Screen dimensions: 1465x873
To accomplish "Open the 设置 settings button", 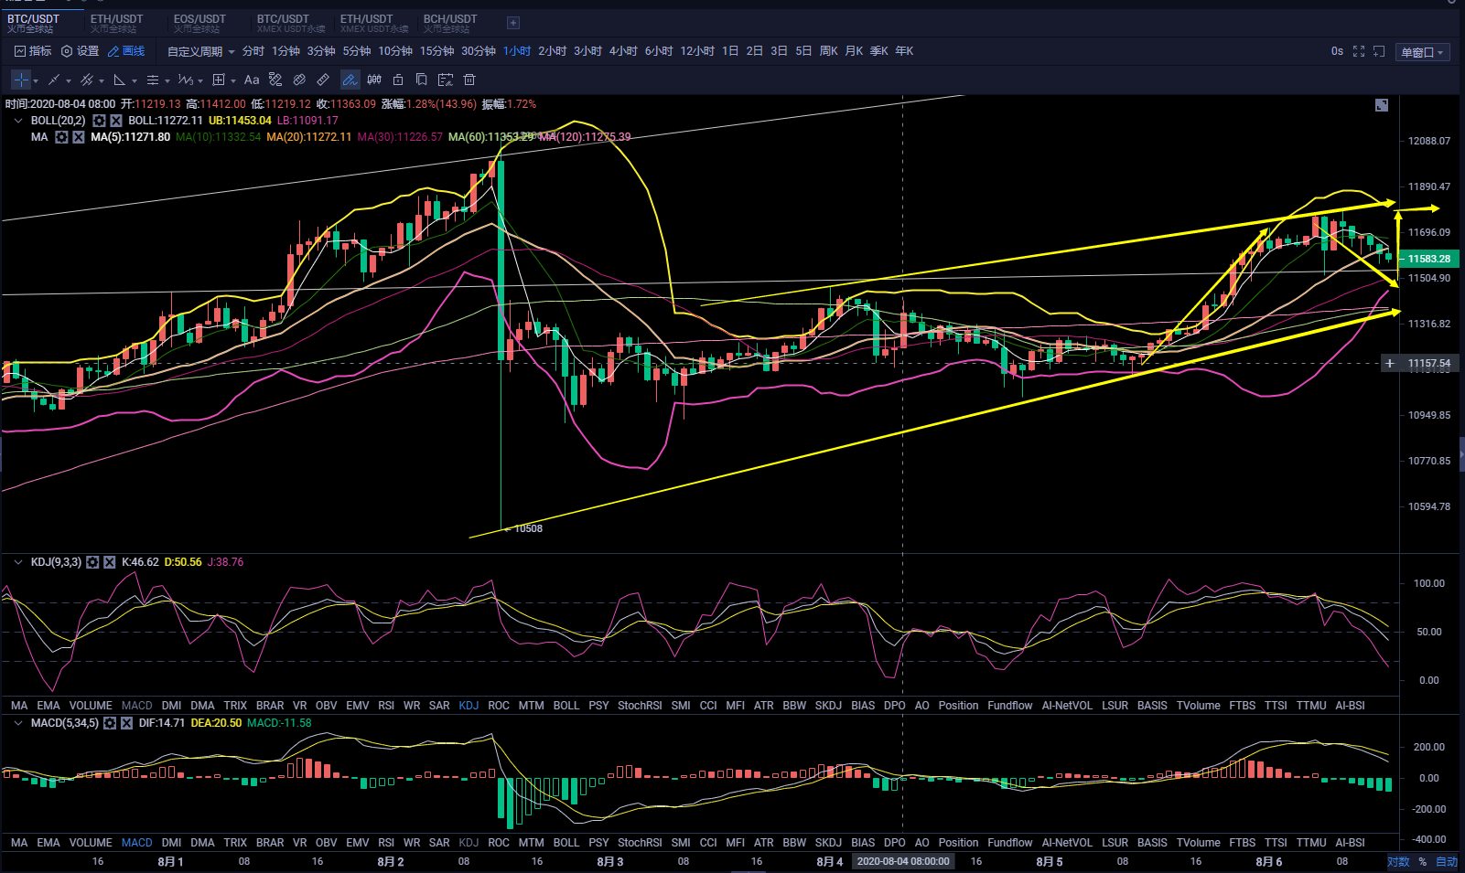I will pyautogui.click(x=80, y=51).
